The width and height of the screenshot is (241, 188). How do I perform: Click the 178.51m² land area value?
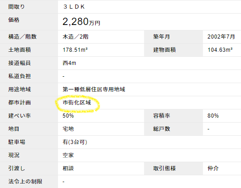coord(75,50)
